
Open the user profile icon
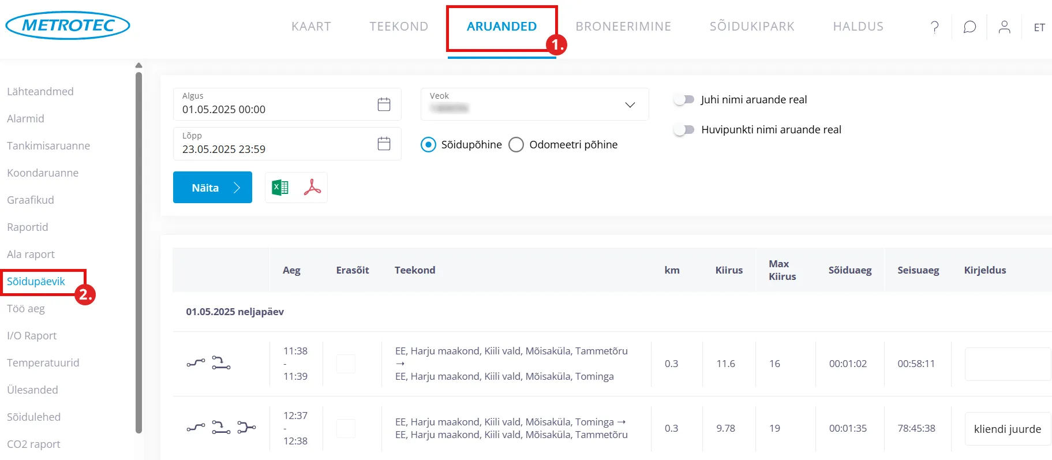click(1004, 27)
